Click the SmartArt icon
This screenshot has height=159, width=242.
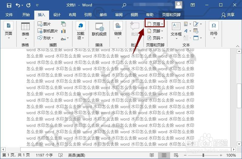(x=63, y=24)
